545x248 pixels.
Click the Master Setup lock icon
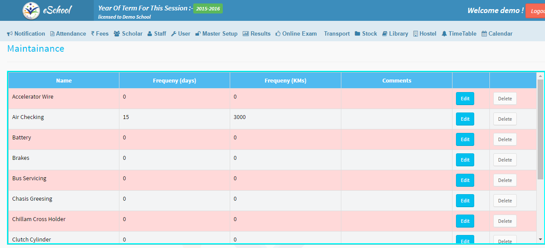pyautogui.click(x=198, y=34)
